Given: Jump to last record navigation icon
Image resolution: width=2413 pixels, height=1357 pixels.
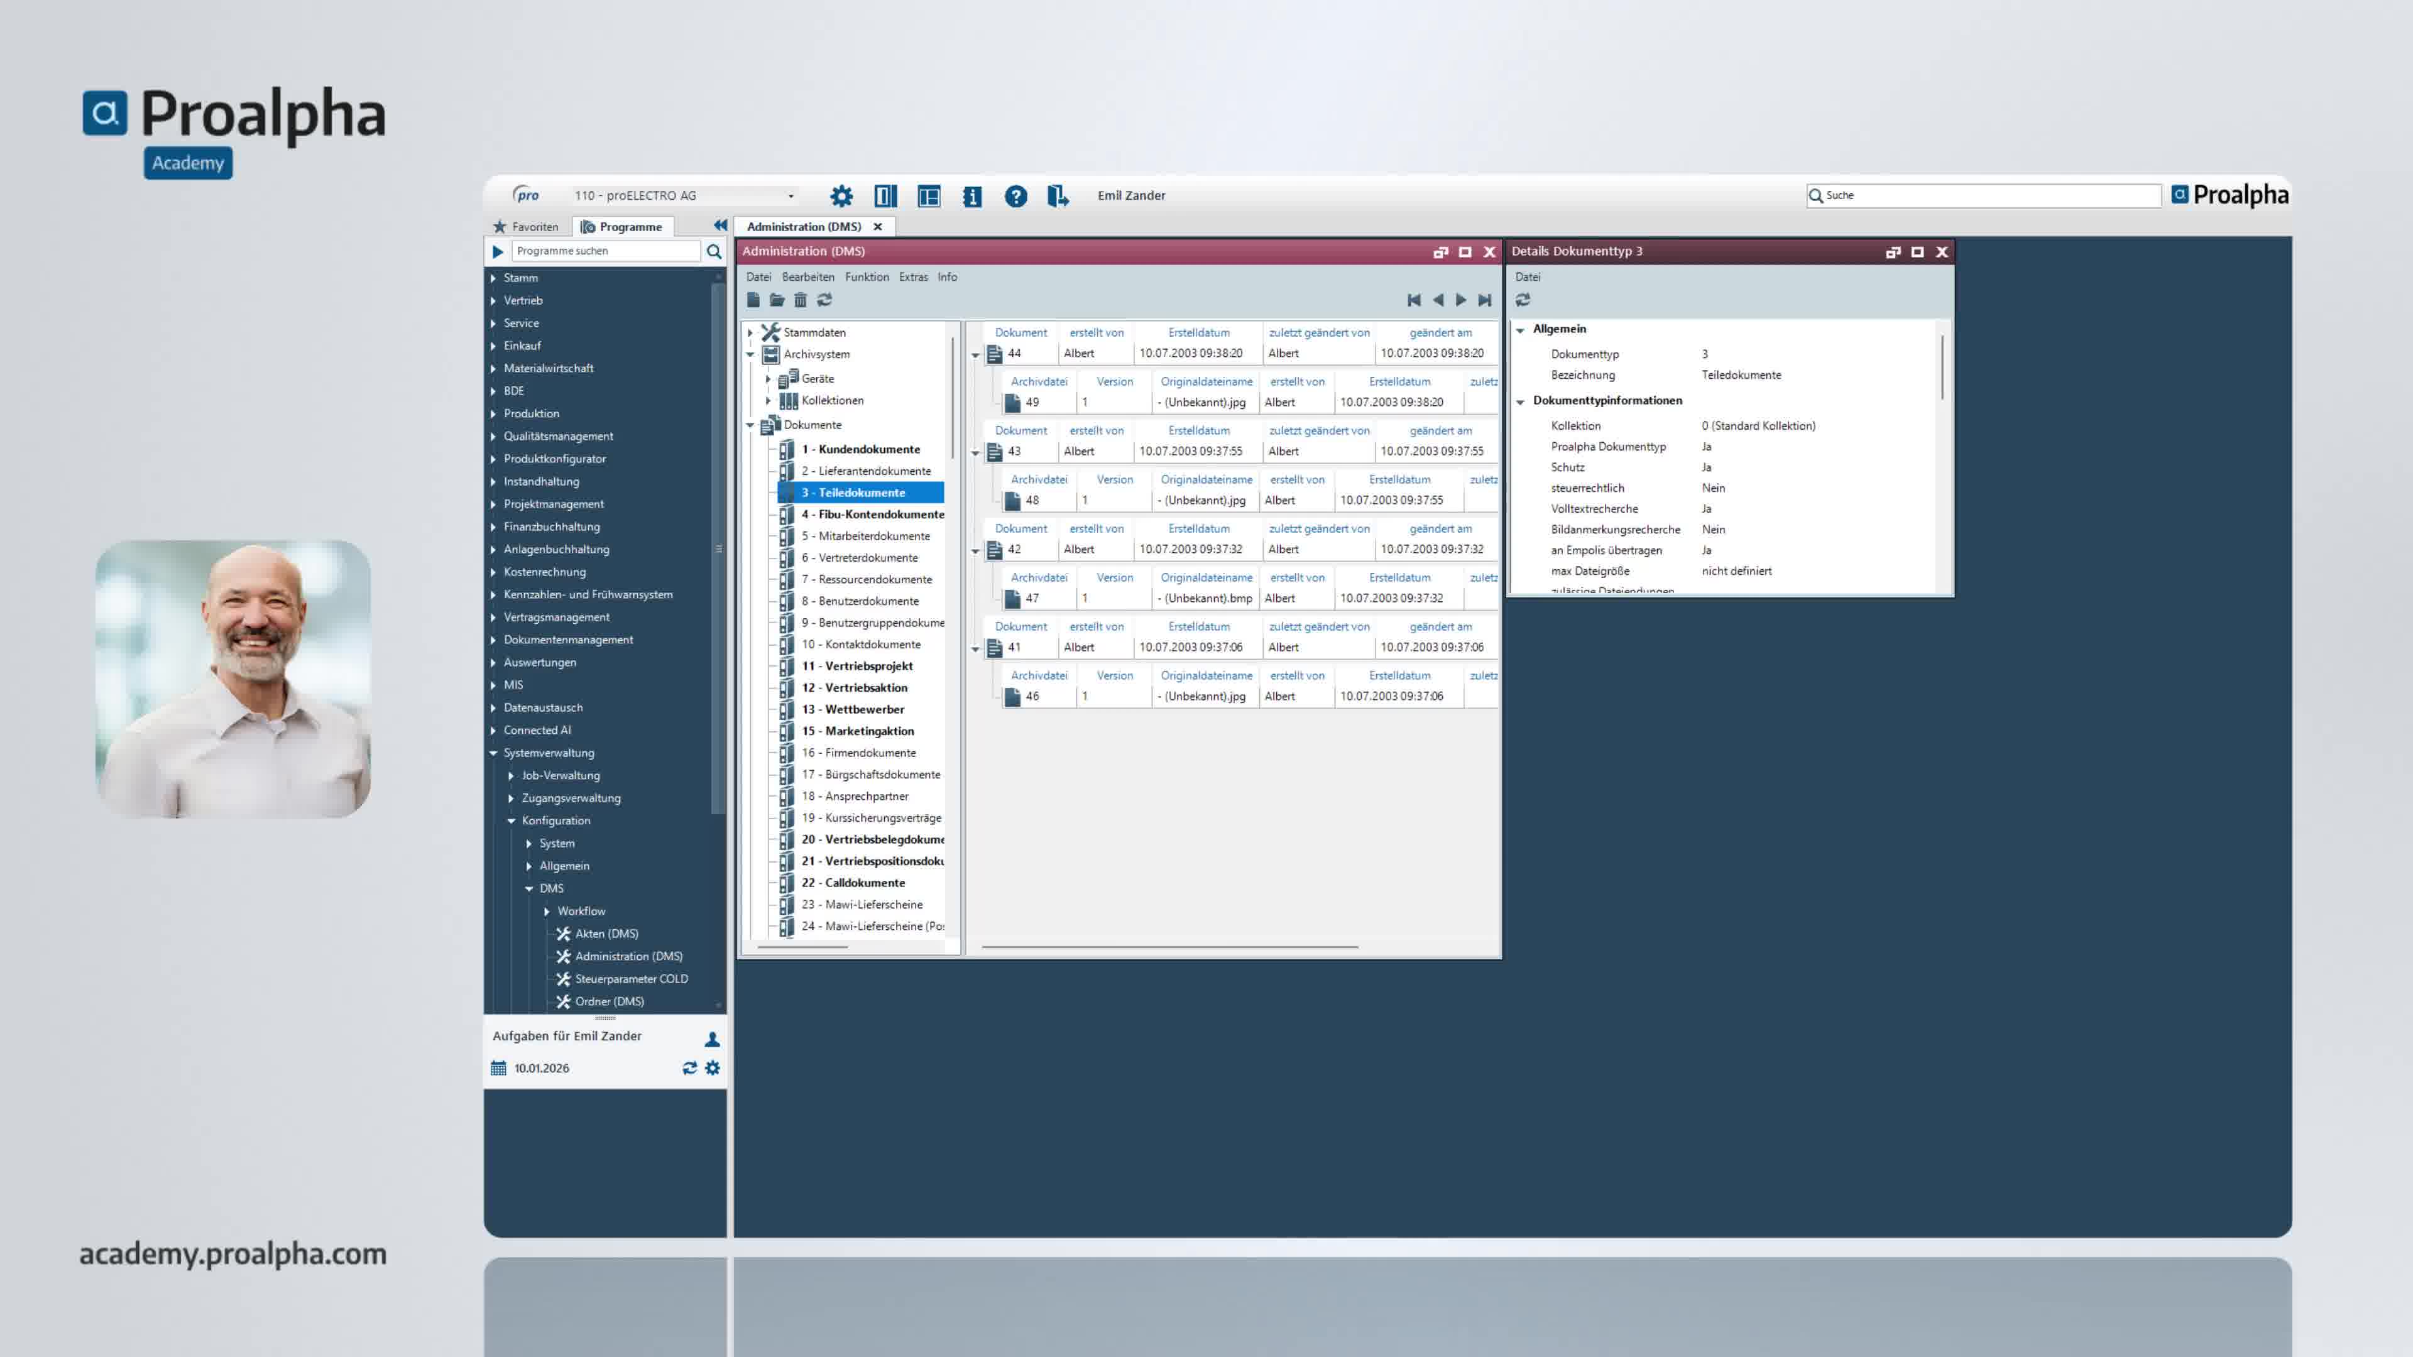Looking at the screenshot, I should pos(1485,300).
